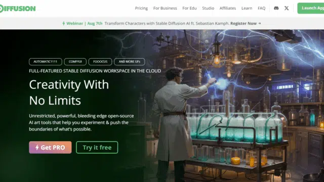Click lightning icon on Get PRO button
The height and width of the screenshot is (182, 324).
tap(37, 147)
